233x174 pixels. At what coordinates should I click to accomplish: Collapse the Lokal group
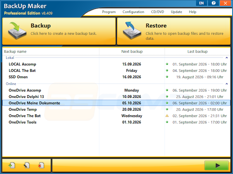(227, 58)
